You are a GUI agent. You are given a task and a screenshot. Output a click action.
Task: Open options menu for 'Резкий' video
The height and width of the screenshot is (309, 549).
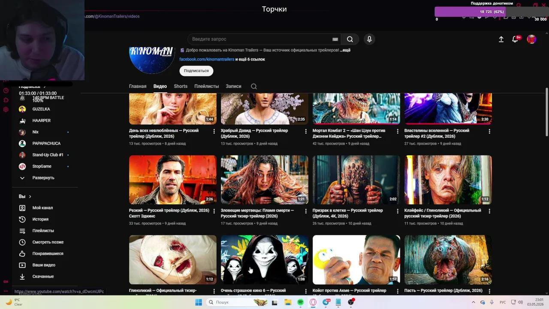point(214,211)
